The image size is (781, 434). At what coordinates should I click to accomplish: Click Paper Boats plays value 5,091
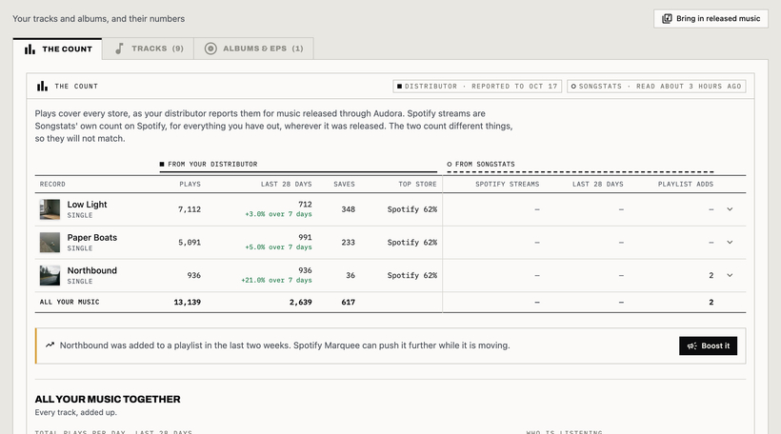pos(190,243)
